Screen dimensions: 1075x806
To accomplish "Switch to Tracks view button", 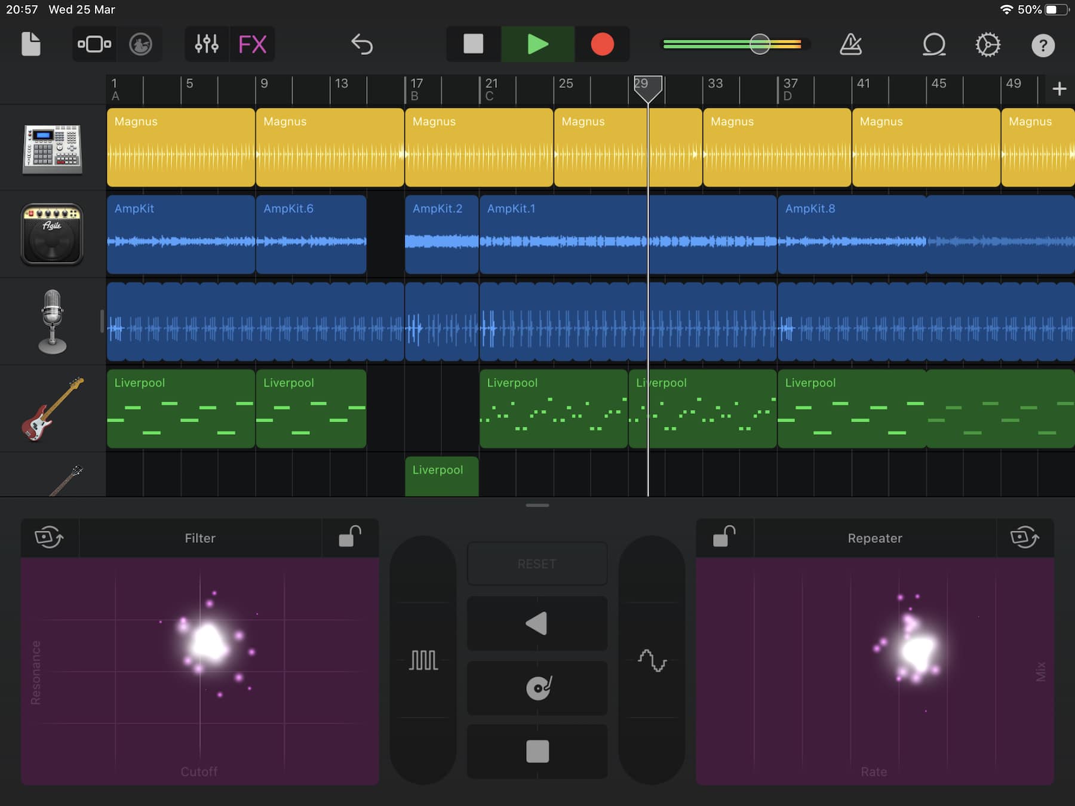I will click(x=94, y=44).
